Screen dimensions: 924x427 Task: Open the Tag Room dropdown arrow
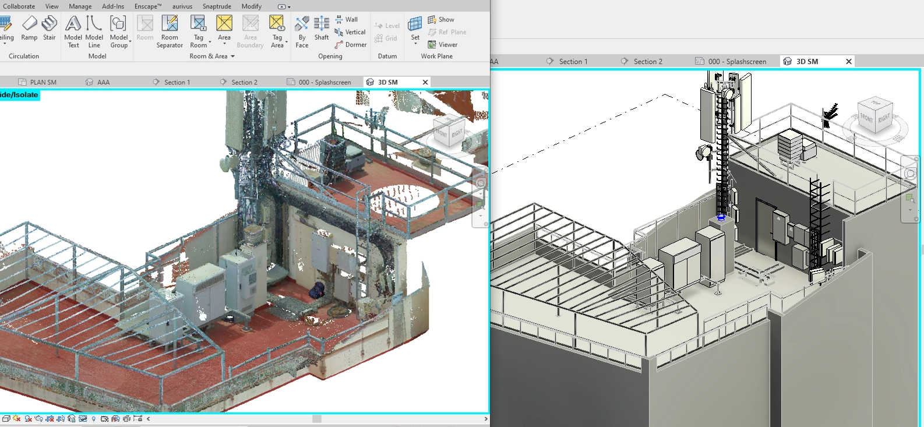coord(210,42)
